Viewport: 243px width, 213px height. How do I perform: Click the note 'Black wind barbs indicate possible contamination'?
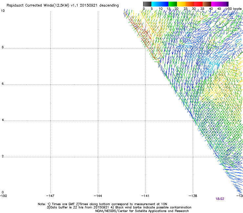(x=153, y=207)
